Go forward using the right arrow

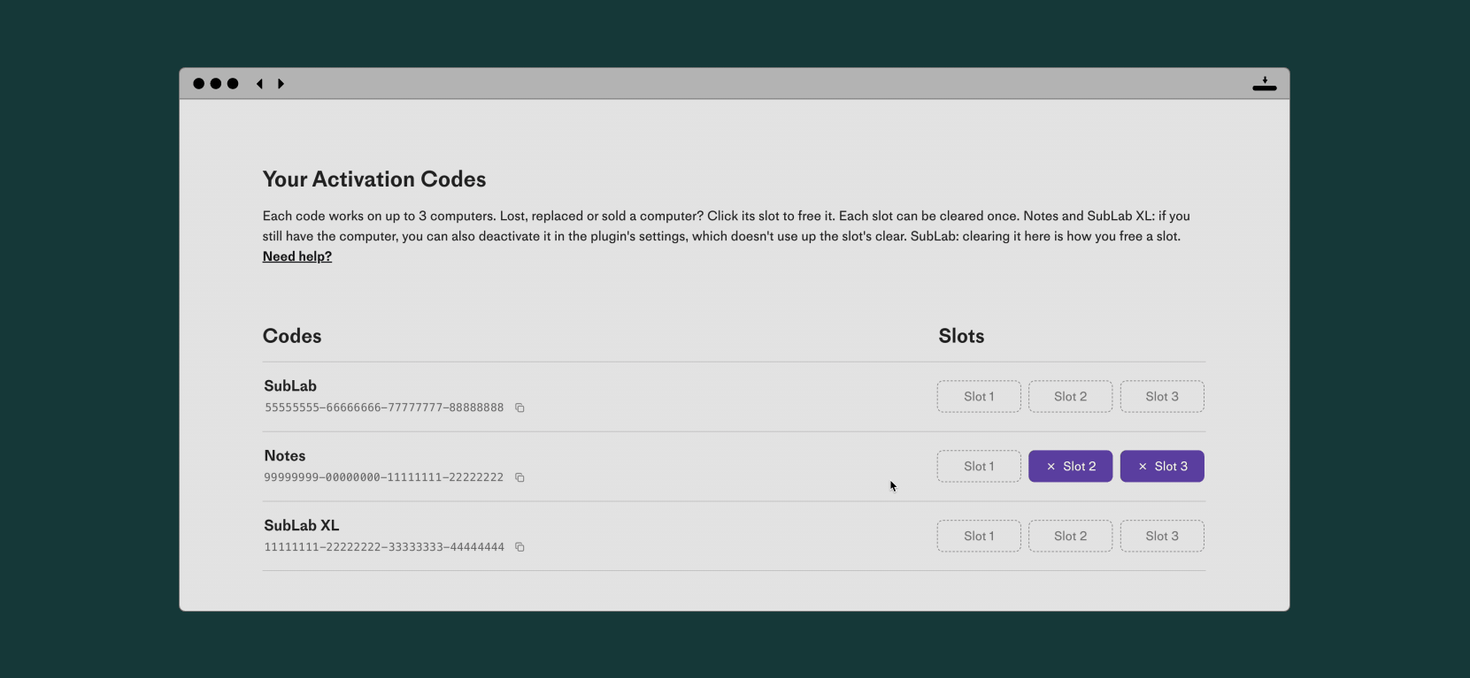(281, 84)
